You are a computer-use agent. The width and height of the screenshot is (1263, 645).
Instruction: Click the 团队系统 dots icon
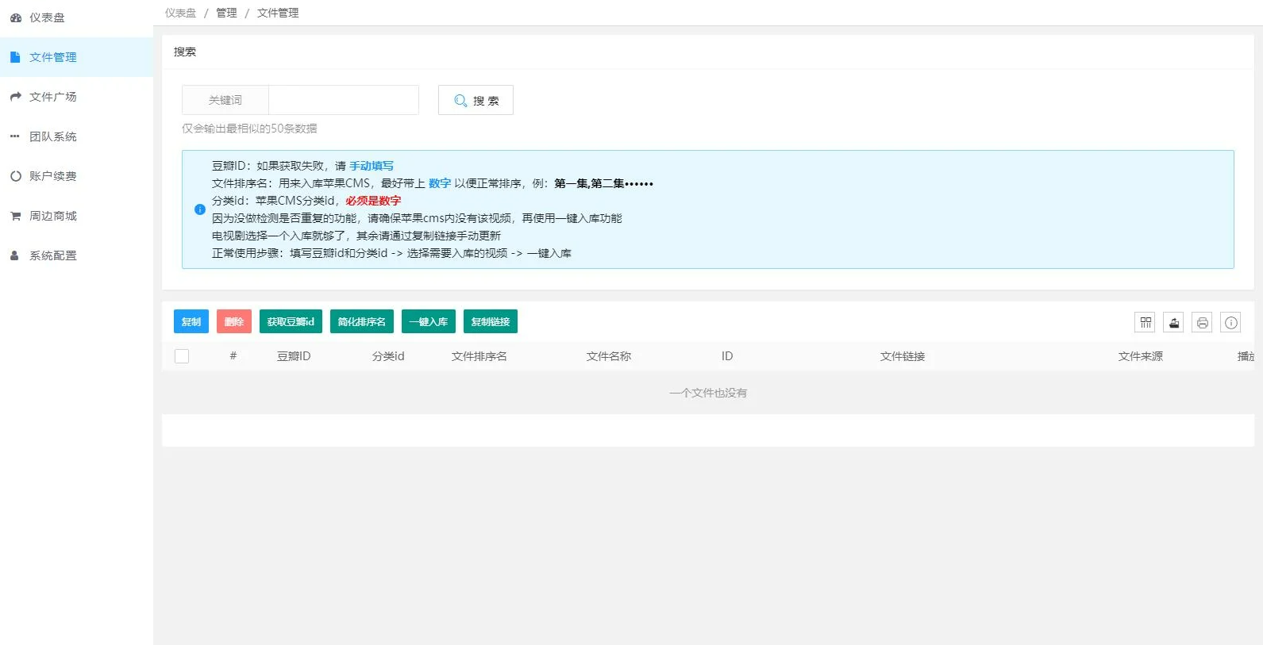click(15, 136)
